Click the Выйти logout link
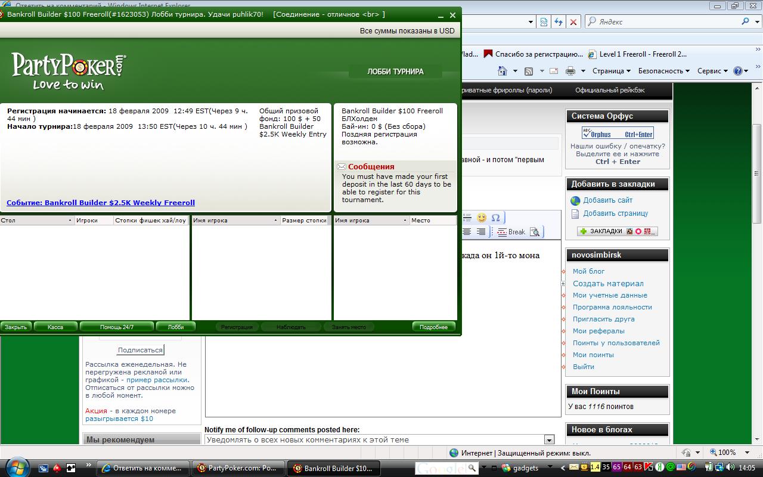763x477 pixels. [584, 367]
